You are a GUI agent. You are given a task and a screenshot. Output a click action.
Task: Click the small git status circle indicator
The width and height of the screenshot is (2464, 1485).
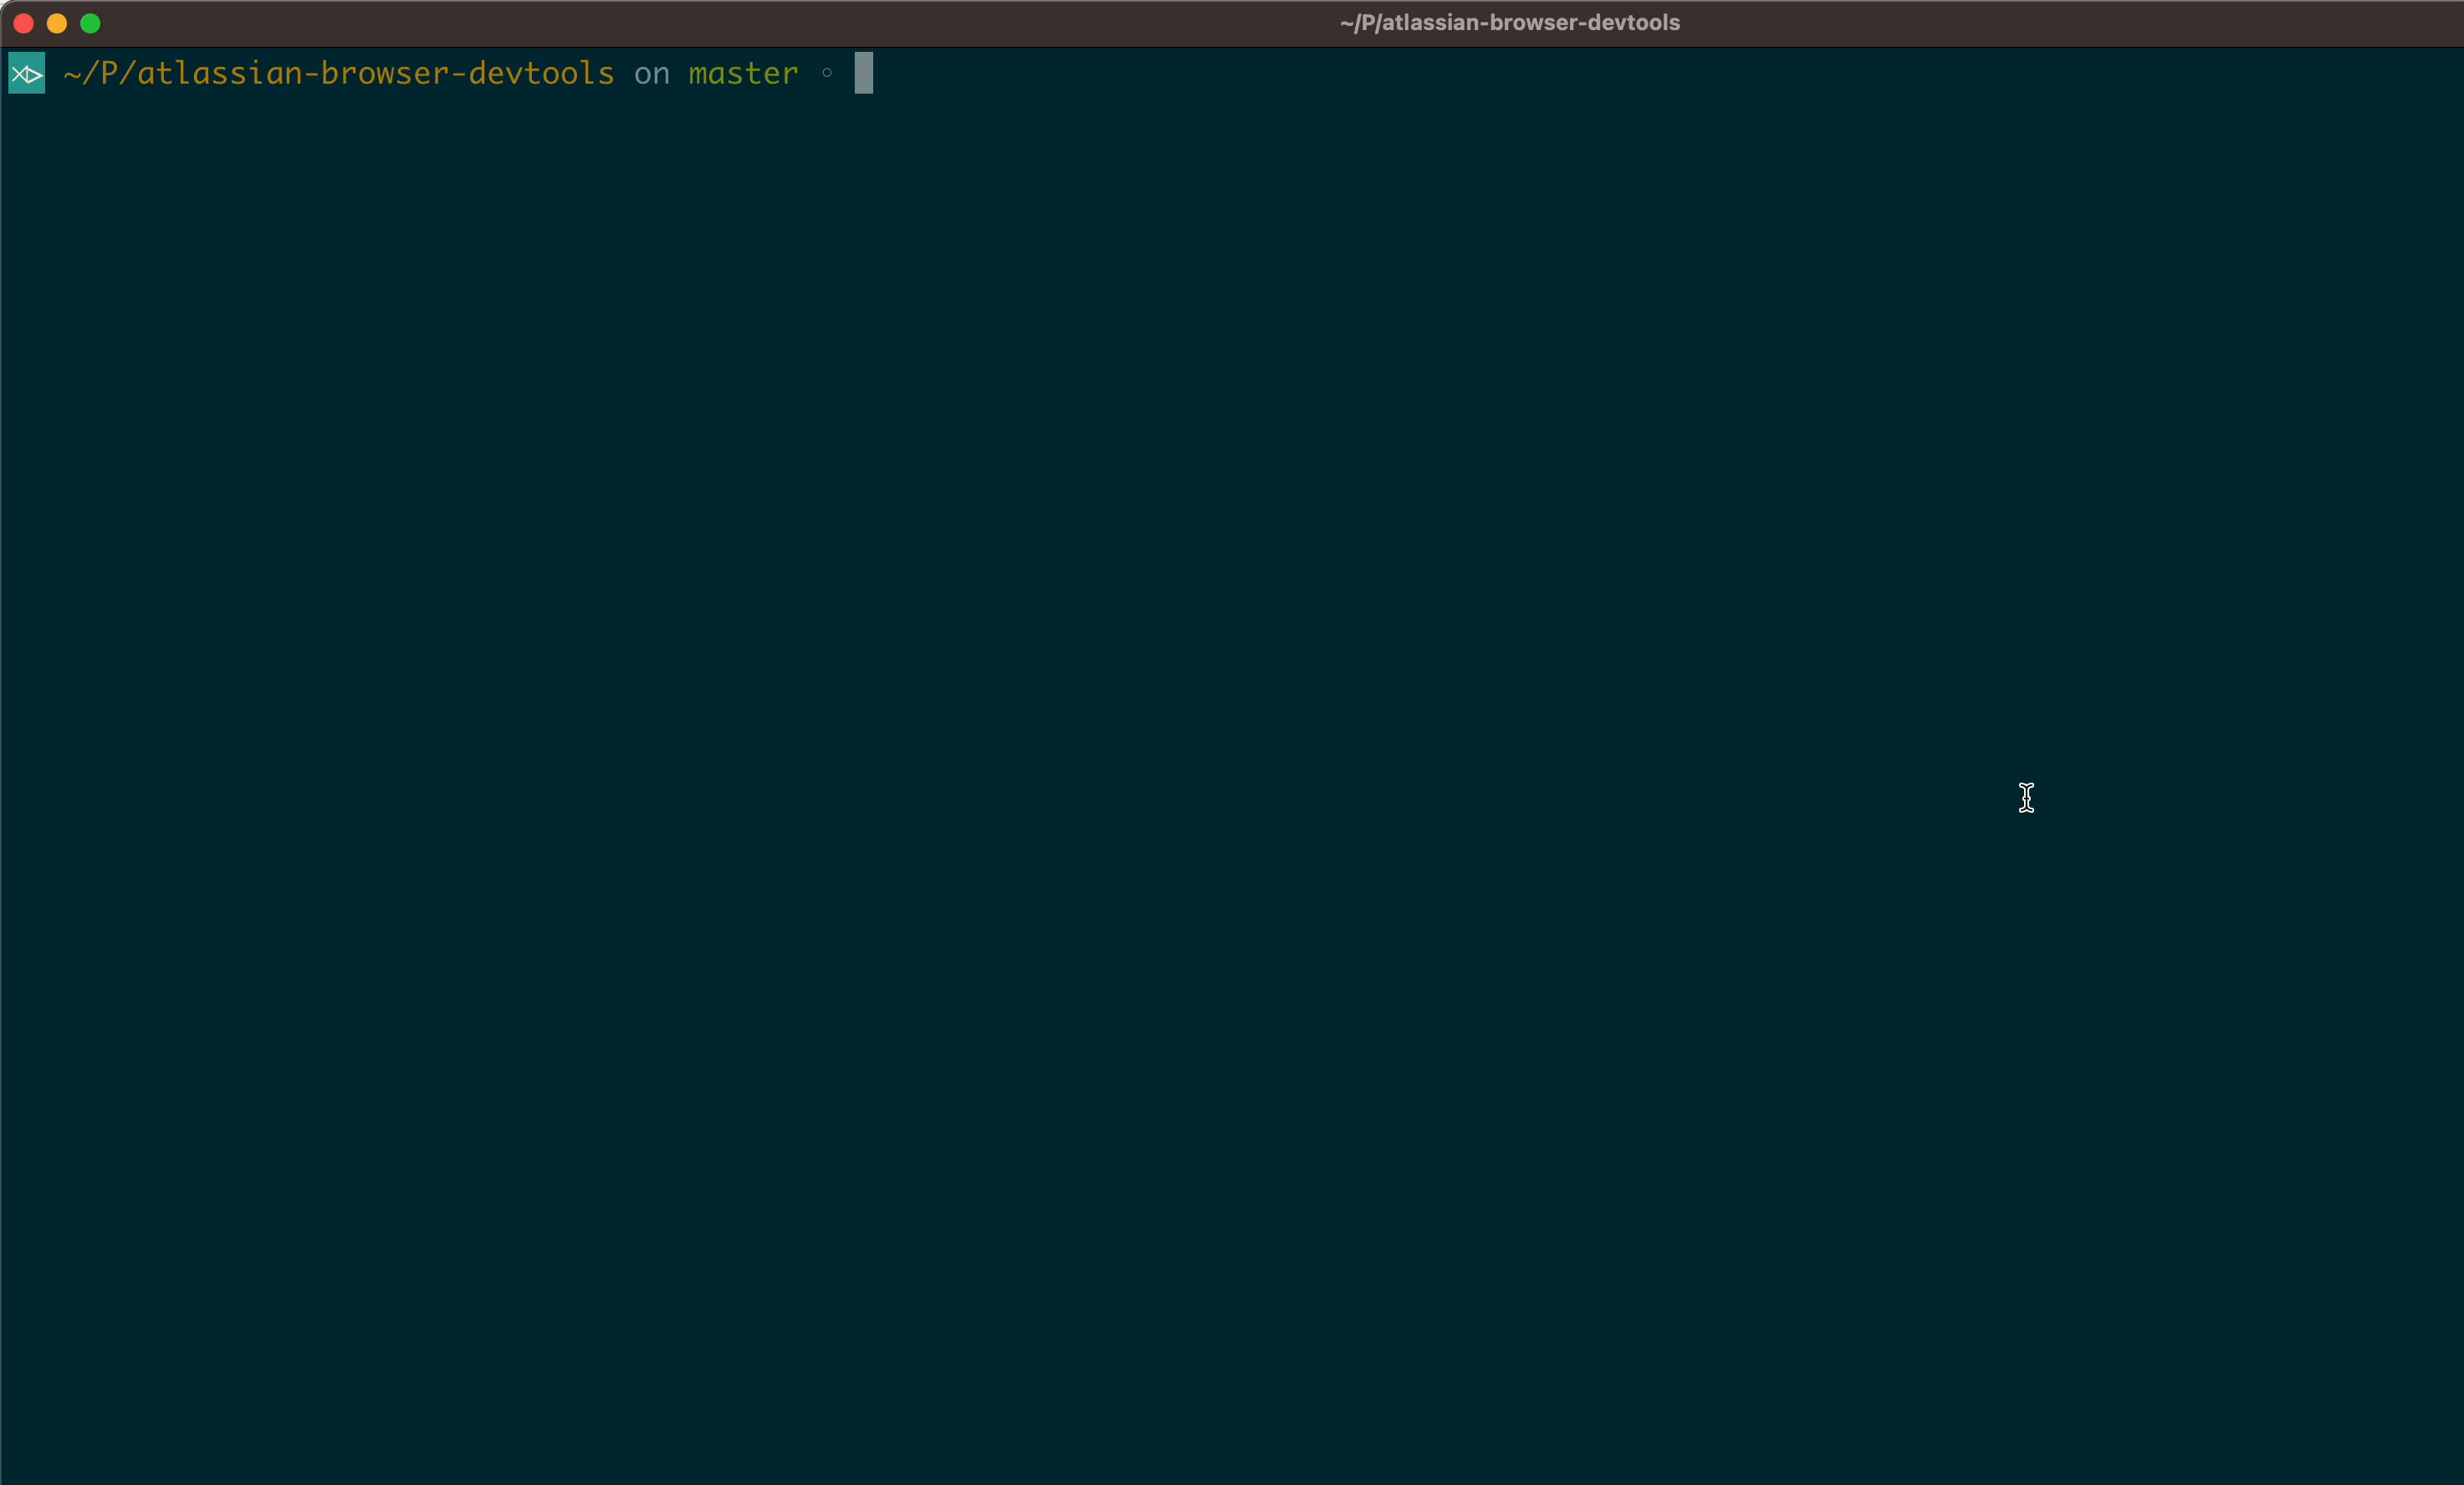pos(827,72)
